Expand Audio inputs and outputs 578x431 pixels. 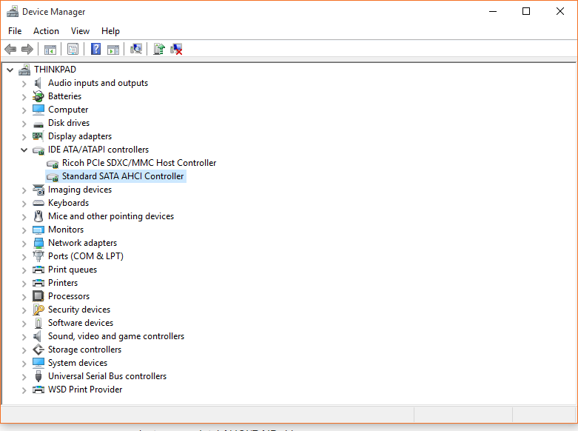(x=24, y=84)
